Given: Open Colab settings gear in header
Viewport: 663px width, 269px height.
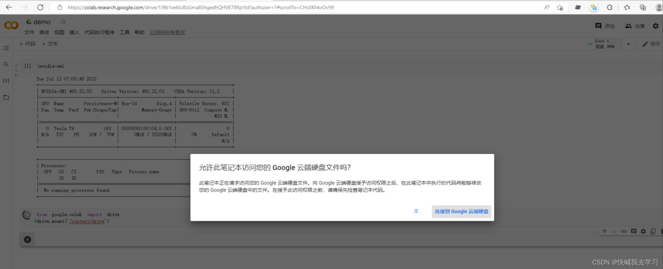Looking at the screenshot, I should (655, 26).
